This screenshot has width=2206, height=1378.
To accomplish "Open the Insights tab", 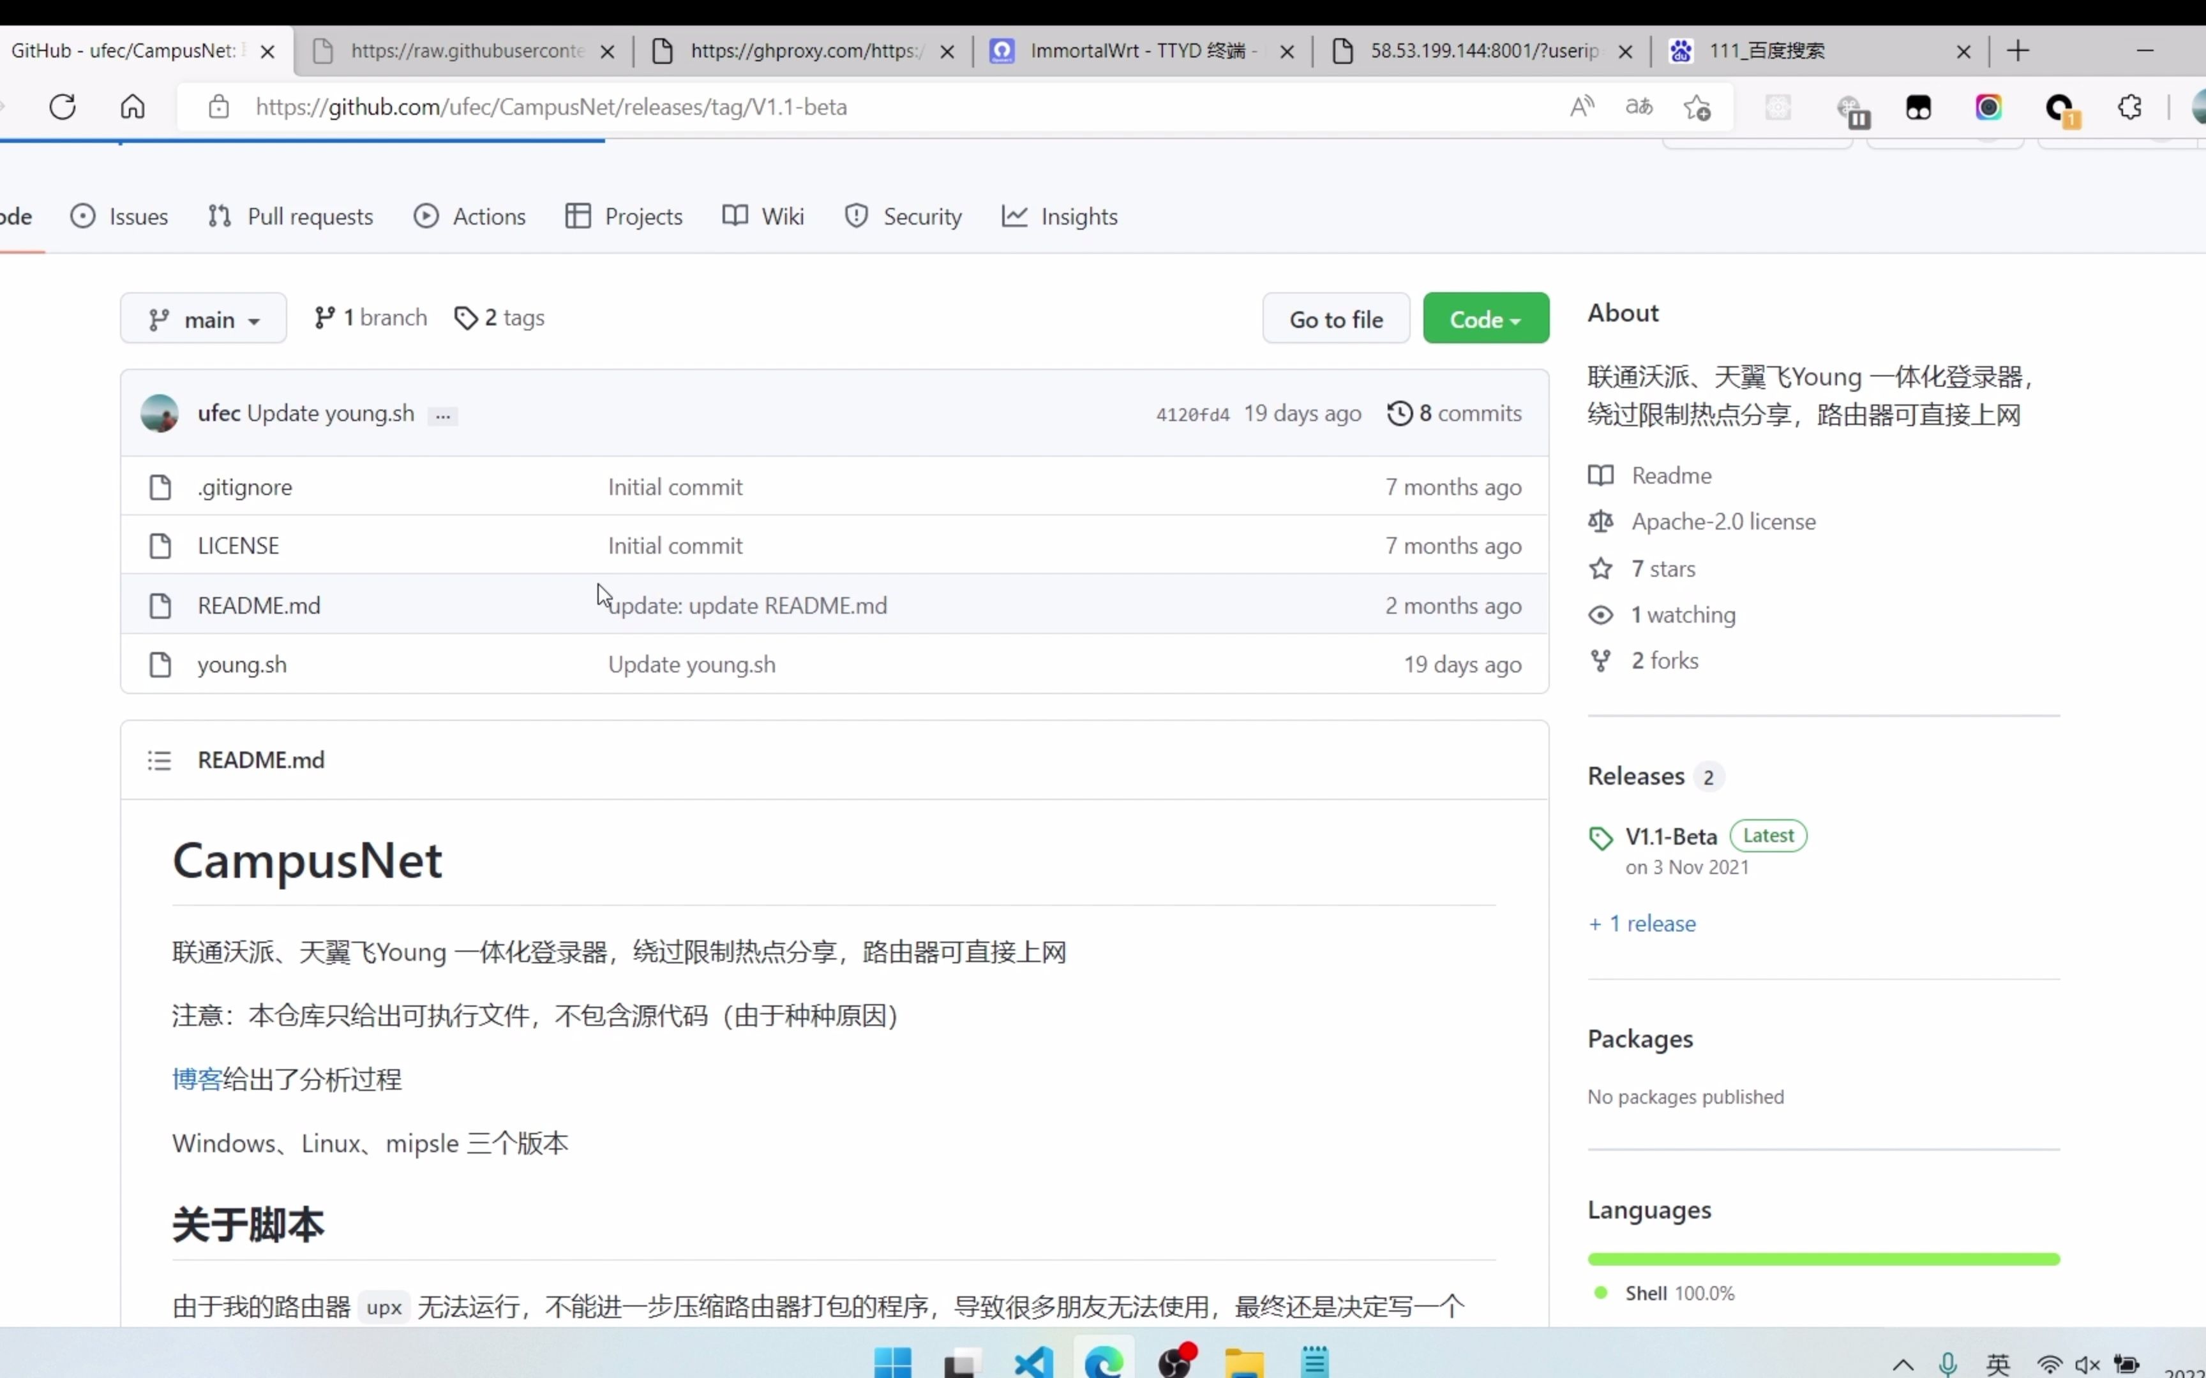I will [x=1059, y=216].
